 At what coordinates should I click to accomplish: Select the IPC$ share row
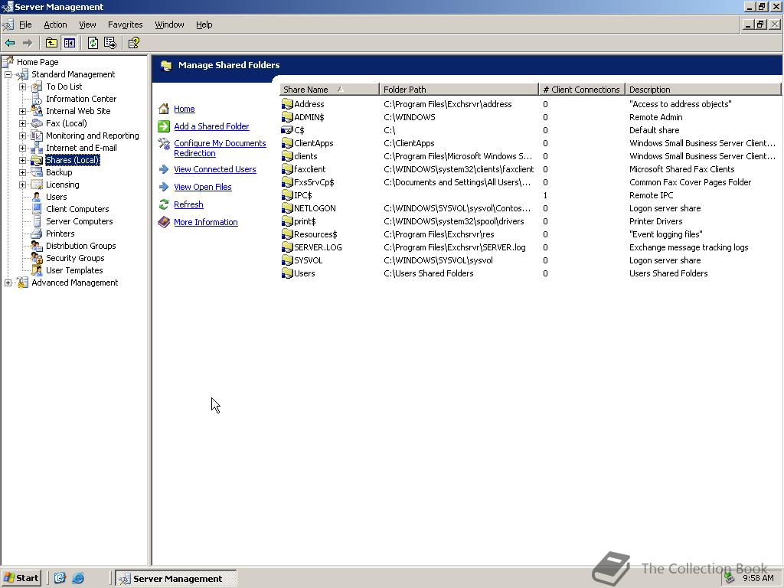coord(530,195)
